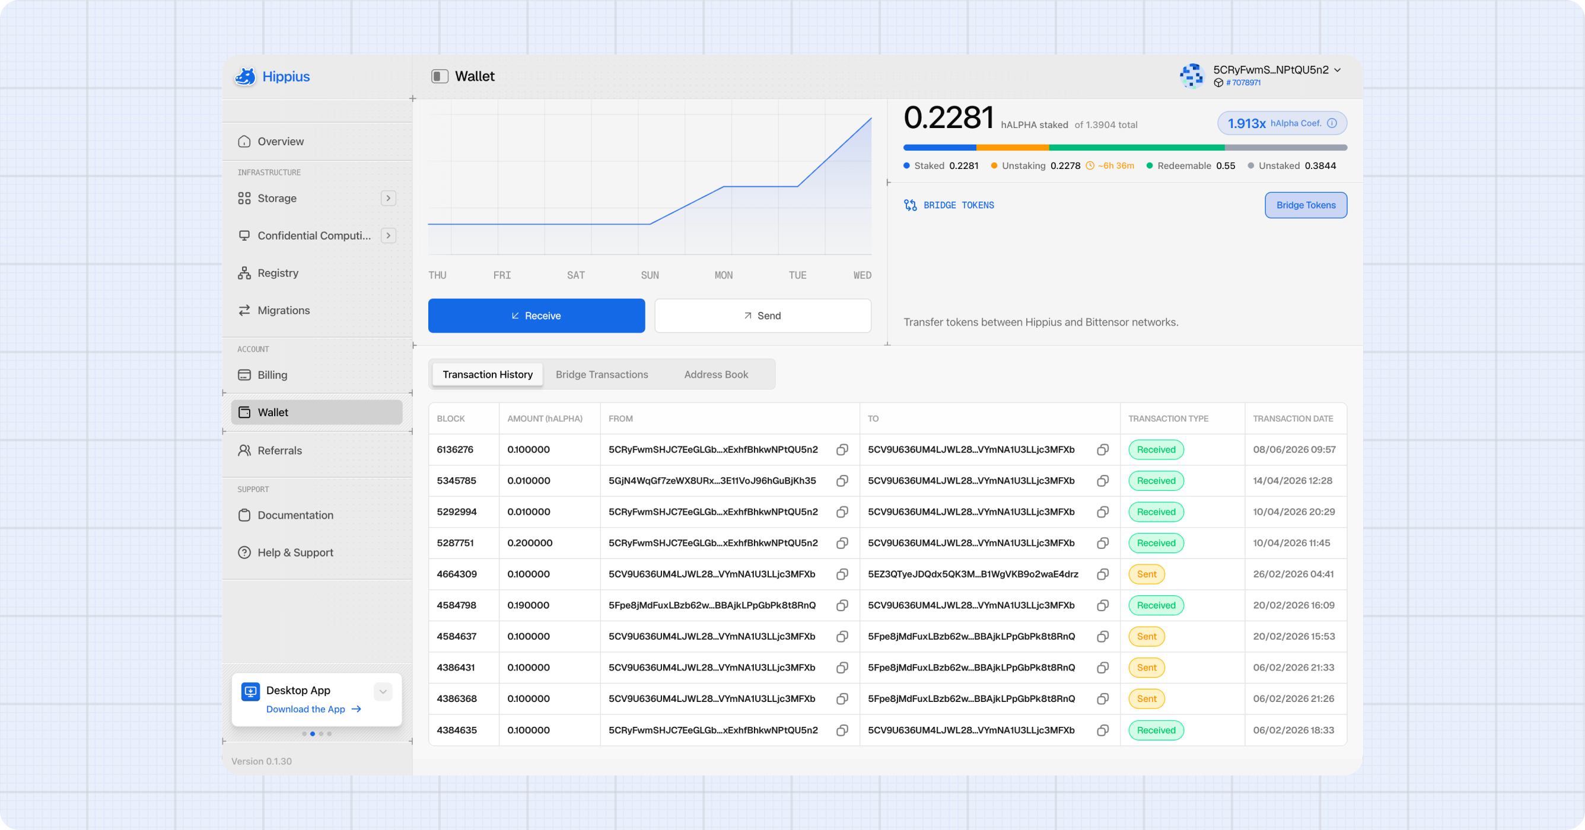
Task: Go to the Migrations page
Action: tap(316, 311)
